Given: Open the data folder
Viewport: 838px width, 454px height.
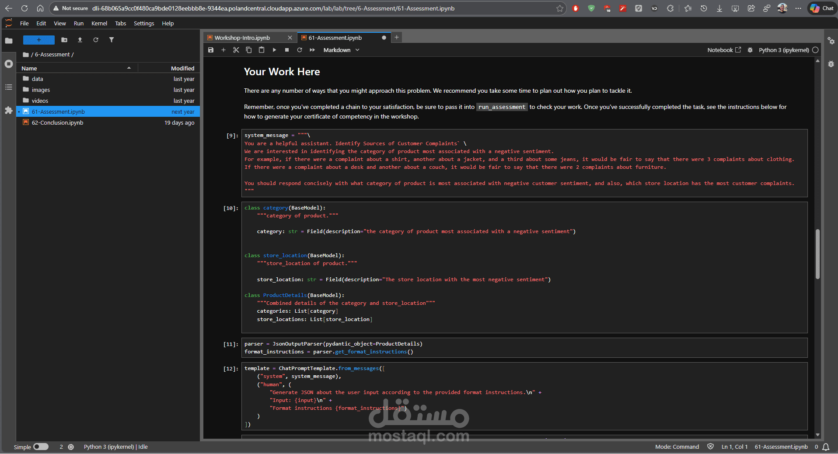Looking at the screenshot, I should pos(108,79).
